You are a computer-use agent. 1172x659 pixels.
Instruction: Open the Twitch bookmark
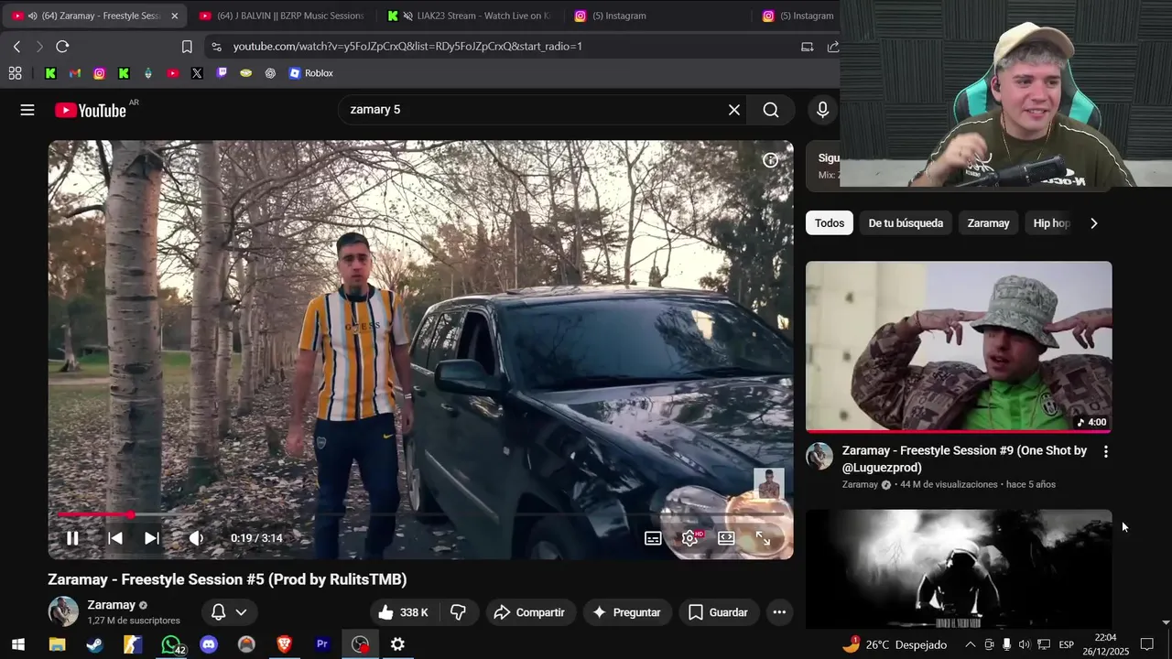coord(222,73)
